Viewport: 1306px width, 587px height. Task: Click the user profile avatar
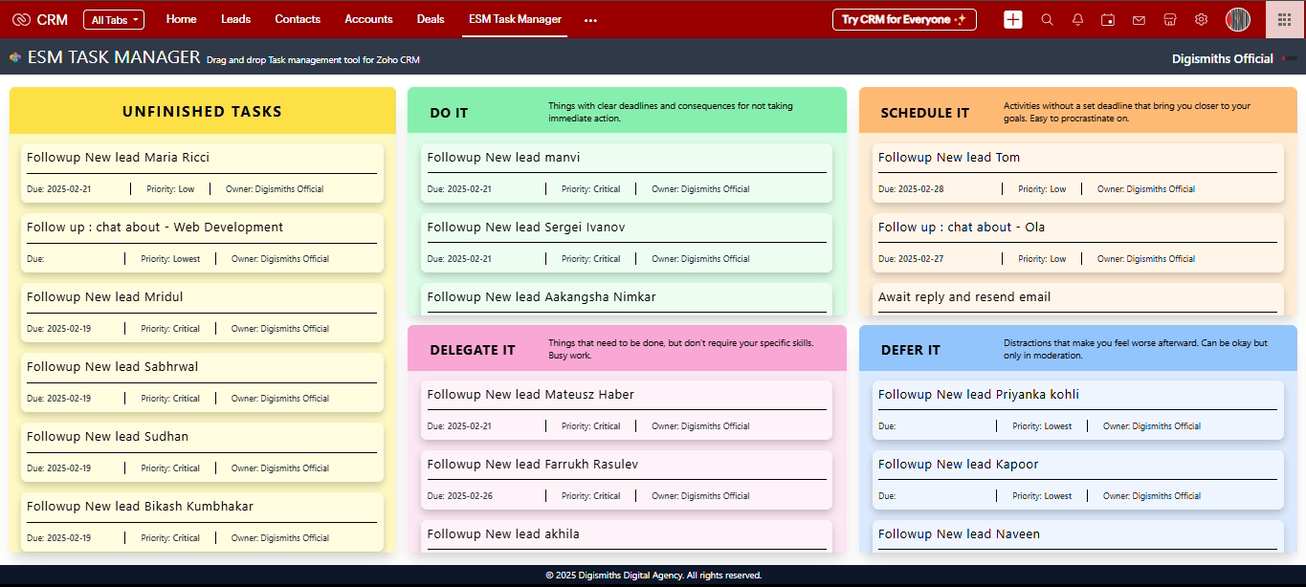(x=1238, y=19)
